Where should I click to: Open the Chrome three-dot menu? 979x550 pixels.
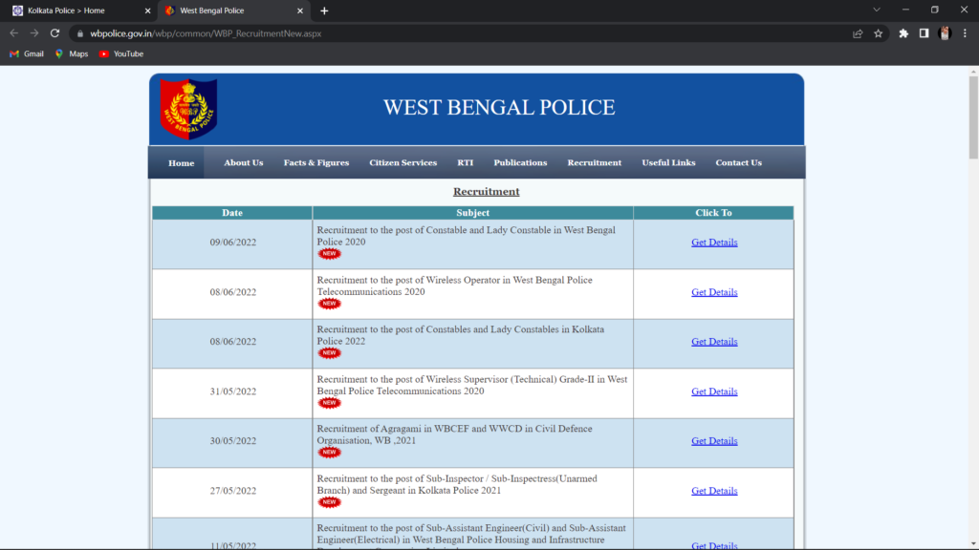click(x=966, y=33)
